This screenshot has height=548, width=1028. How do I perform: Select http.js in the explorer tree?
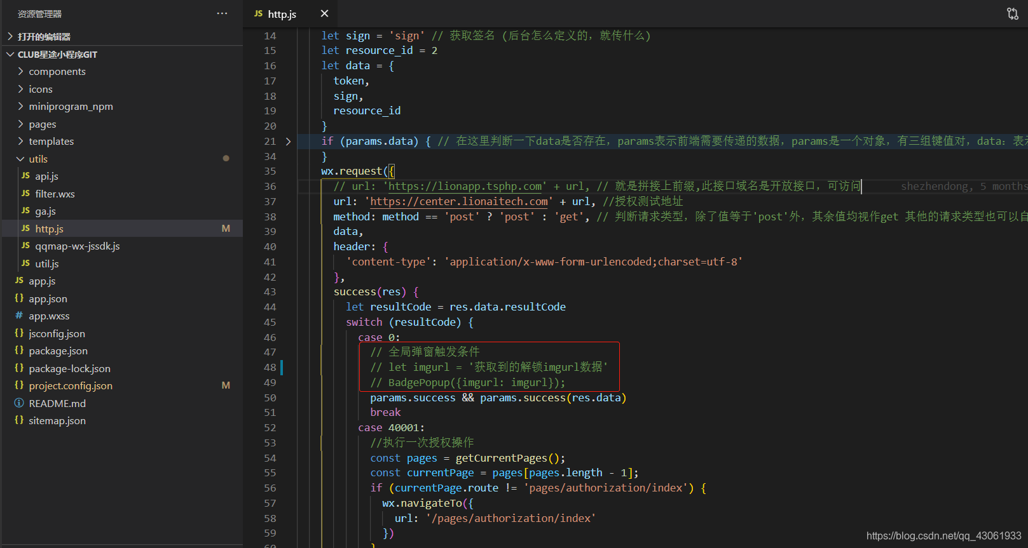(121, 229)
